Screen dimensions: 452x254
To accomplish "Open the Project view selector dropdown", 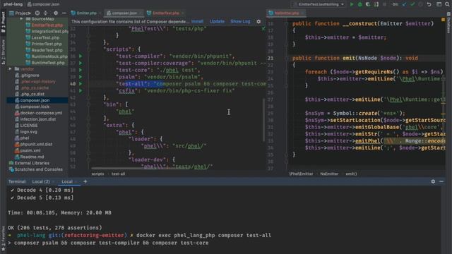I will [20, 13].
